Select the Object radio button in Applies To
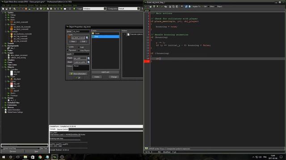Screen dimensions: 286x160 [x=216, y=7]
